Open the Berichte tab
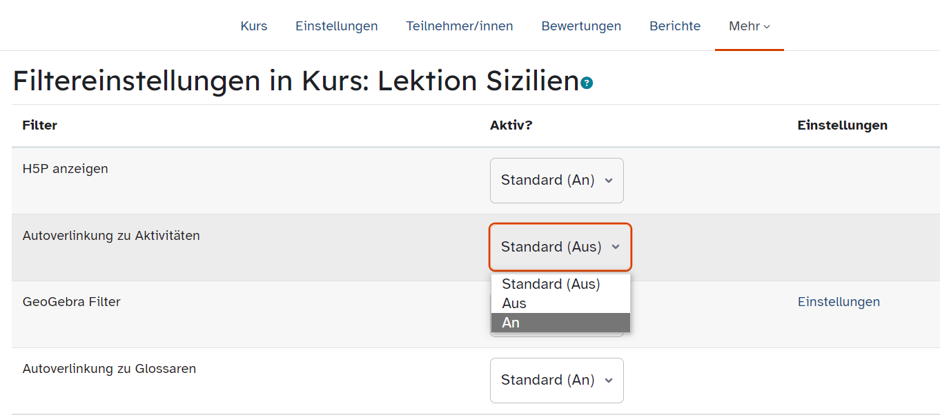 click(675, 26)
